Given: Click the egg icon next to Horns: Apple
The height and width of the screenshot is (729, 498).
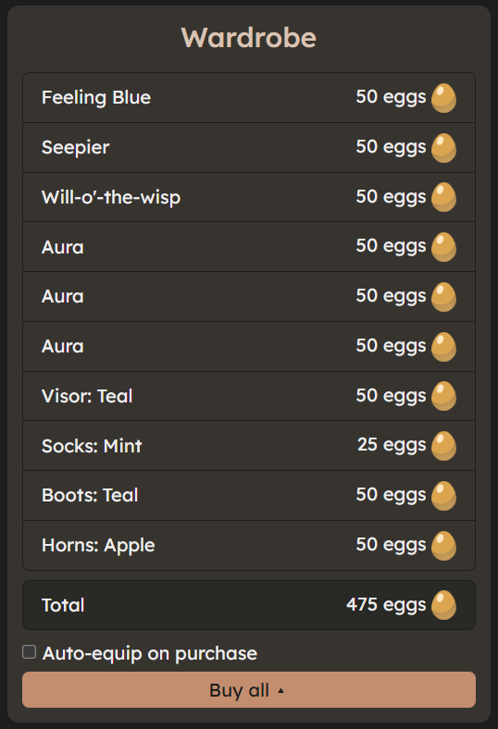Looking at the screenshot, I should [x=443, y=546].
